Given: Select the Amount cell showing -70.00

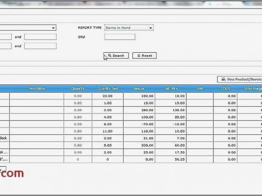Looking at the screenshot, I should (x=139, y=124).
